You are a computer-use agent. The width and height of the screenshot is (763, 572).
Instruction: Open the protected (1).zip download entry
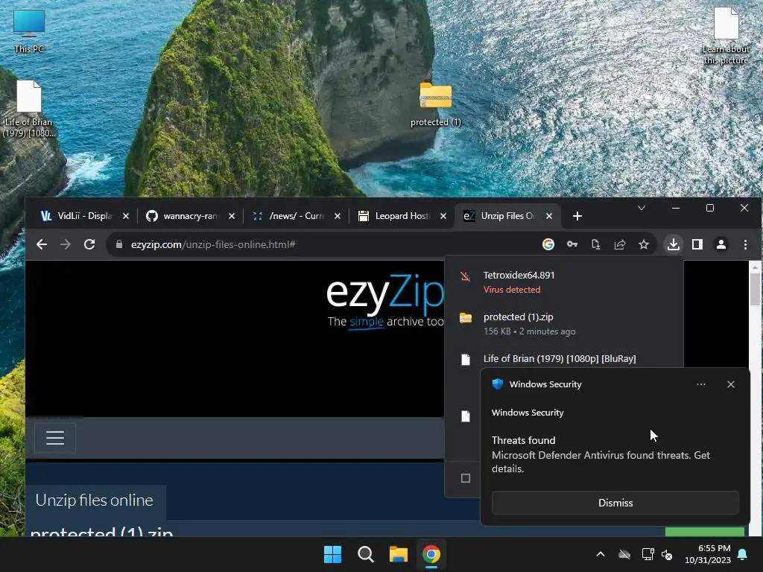click(x=563, y=323)
